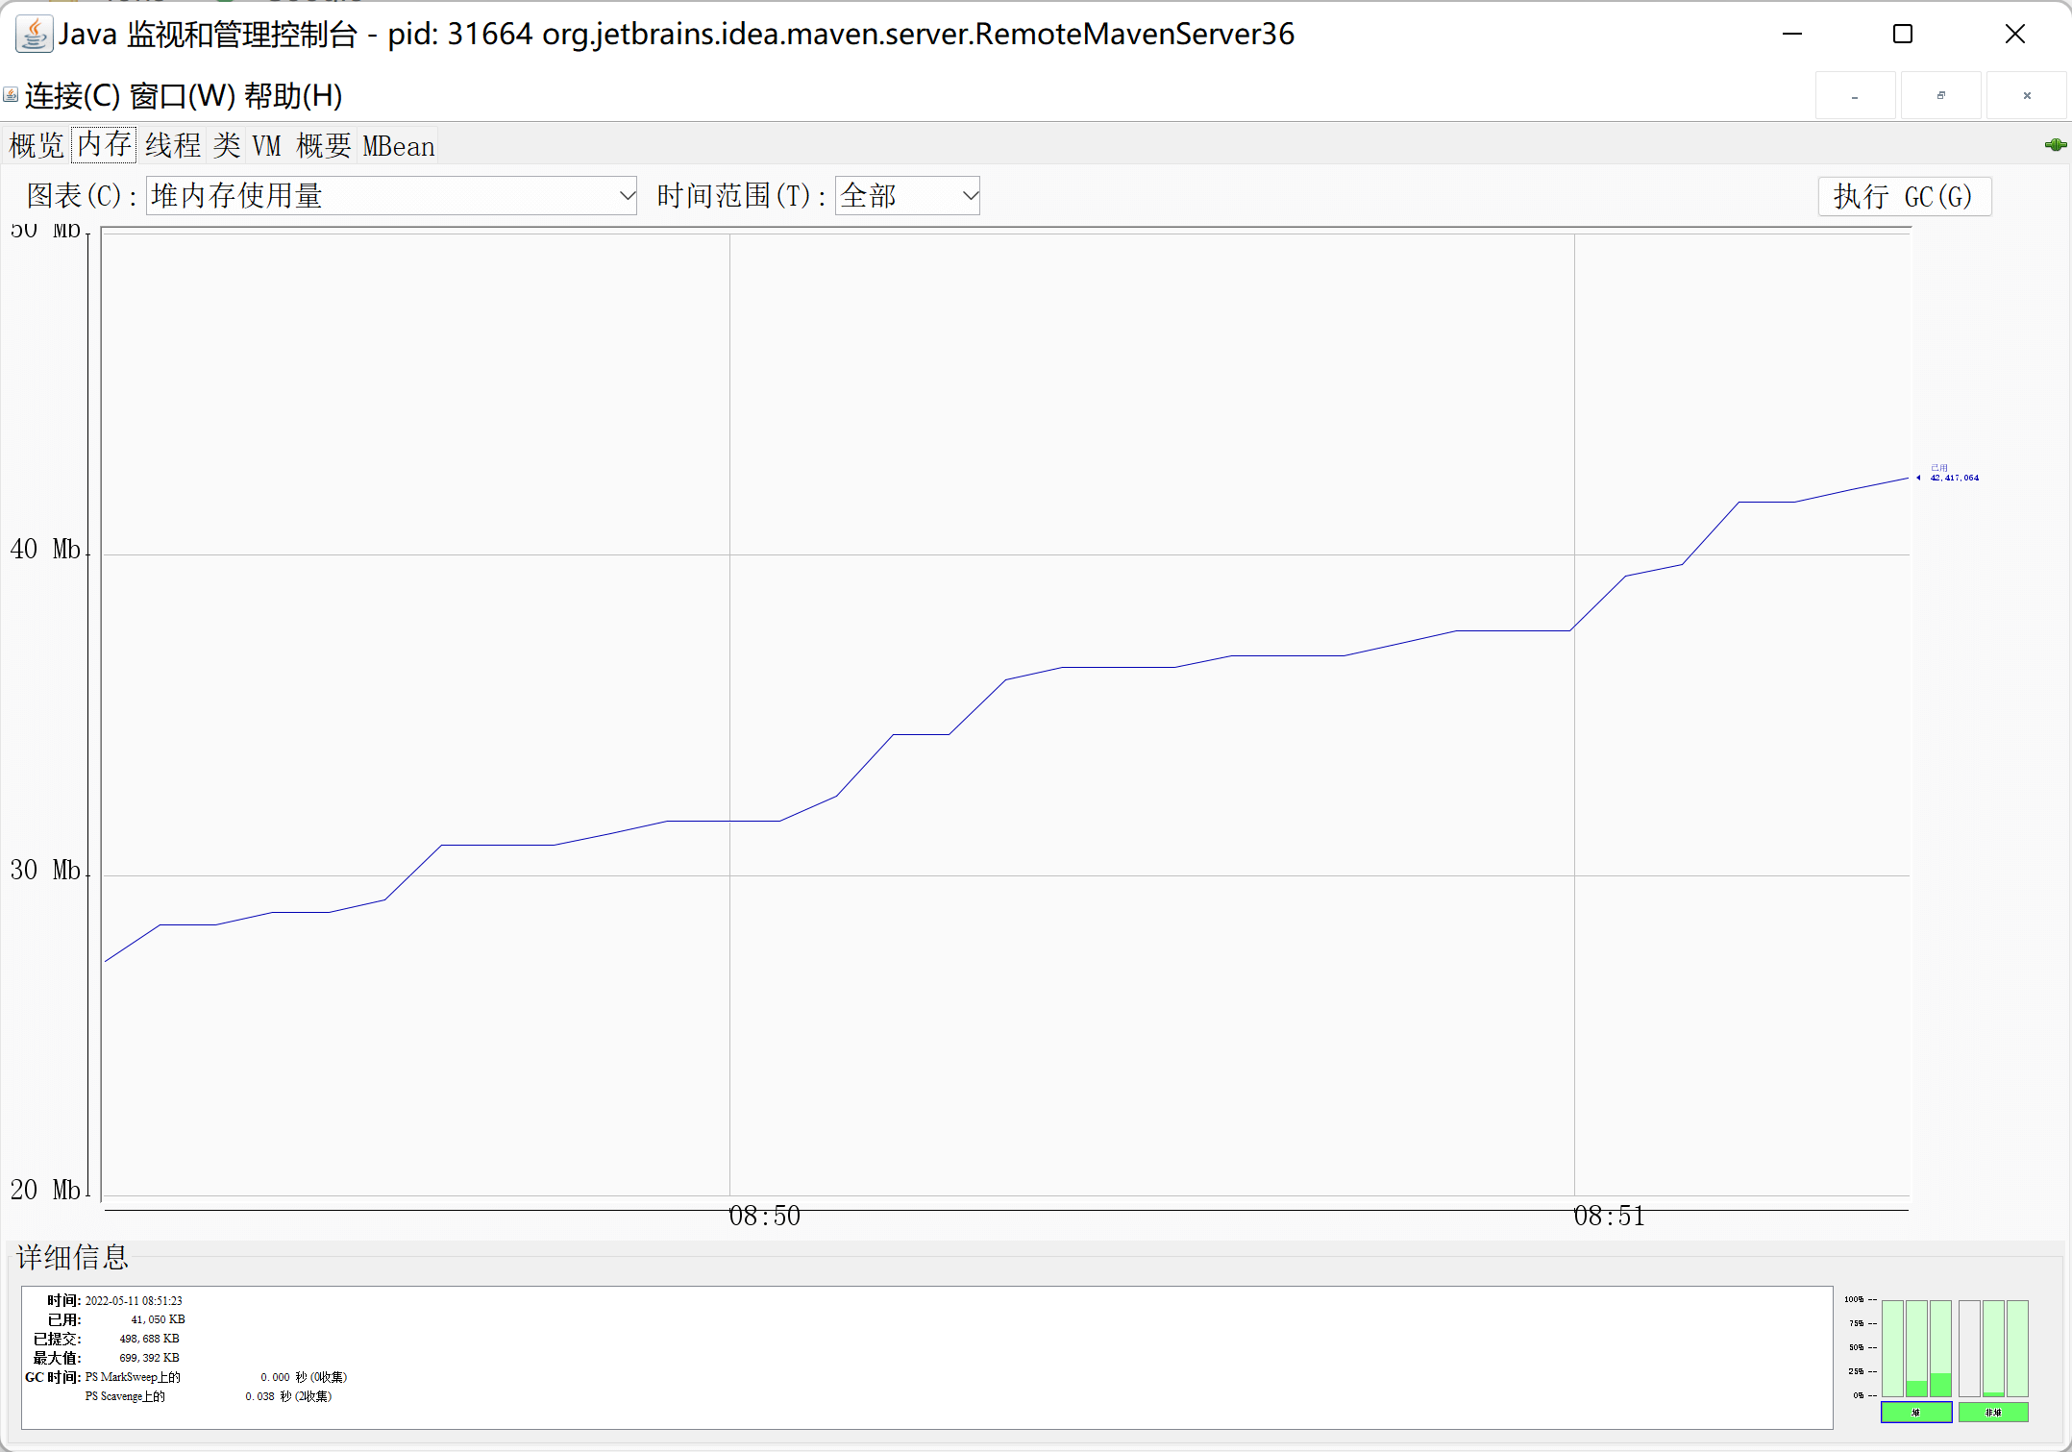Restore the inner JConsole frame

1940,96
